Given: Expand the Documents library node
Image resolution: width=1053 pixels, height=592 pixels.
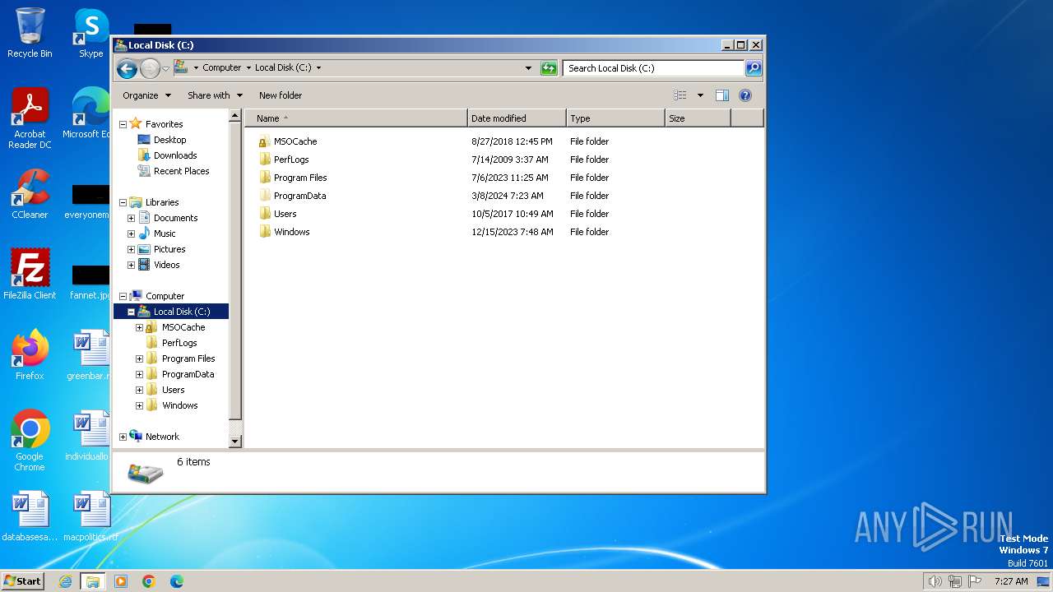Looking at the screenshot, I should (131, 218).
